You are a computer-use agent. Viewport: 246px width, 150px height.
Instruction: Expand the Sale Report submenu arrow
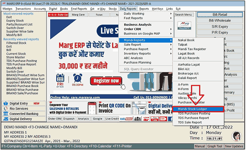pyautogui.click(x=171, y=45)
